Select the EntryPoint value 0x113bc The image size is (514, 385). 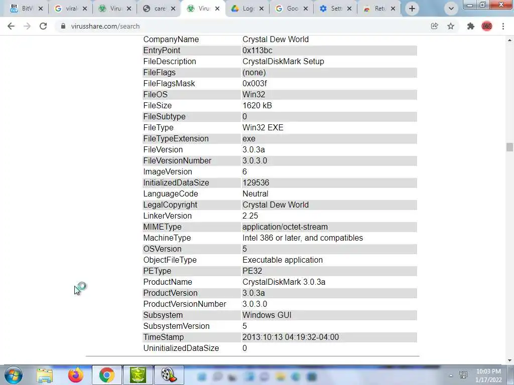pyautogui.click(x=258, y=51)
